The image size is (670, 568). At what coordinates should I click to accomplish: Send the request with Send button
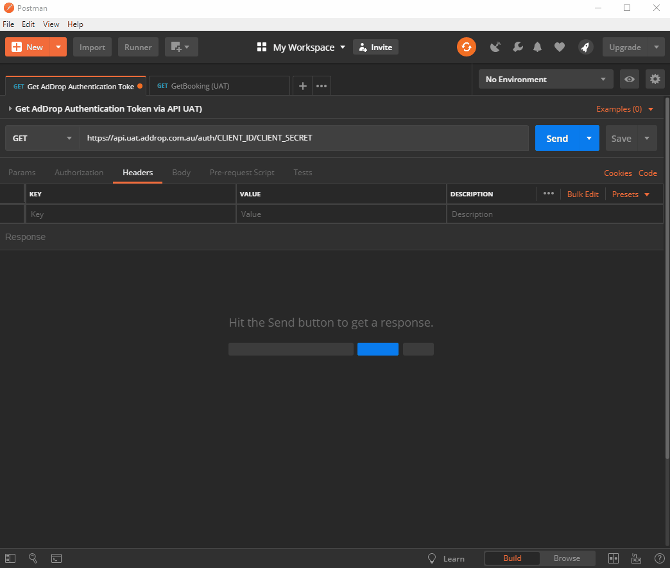tap(557, 138)
